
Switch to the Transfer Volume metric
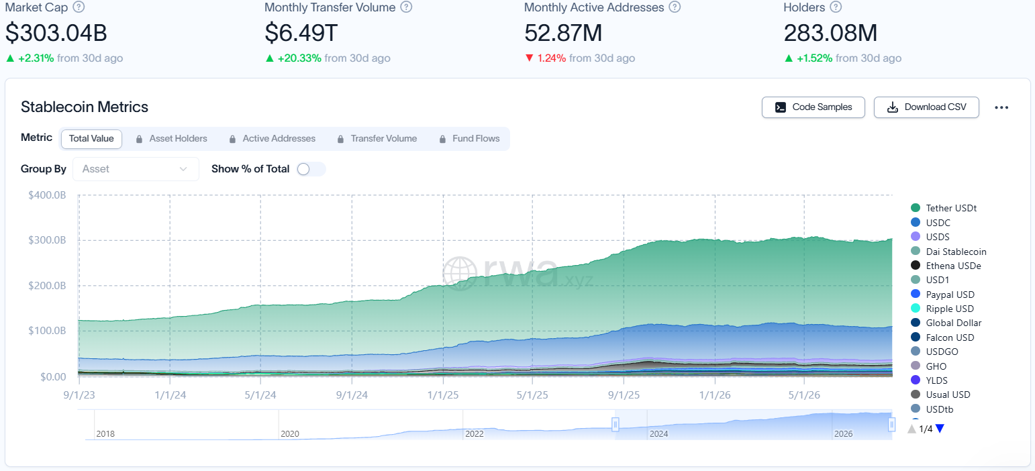pos(377,139)
